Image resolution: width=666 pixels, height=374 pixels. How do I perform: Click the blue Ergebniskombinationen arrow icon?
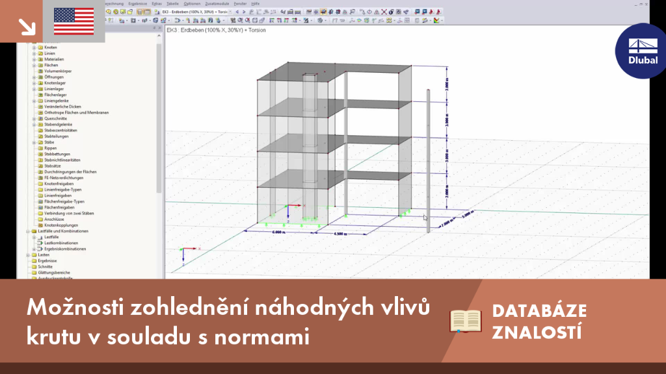(x=41, y=249)
